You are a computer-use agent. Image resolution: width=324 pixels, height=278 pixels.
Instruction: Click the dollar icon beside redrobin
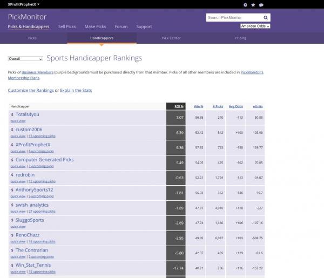click(x=12, y=175)
